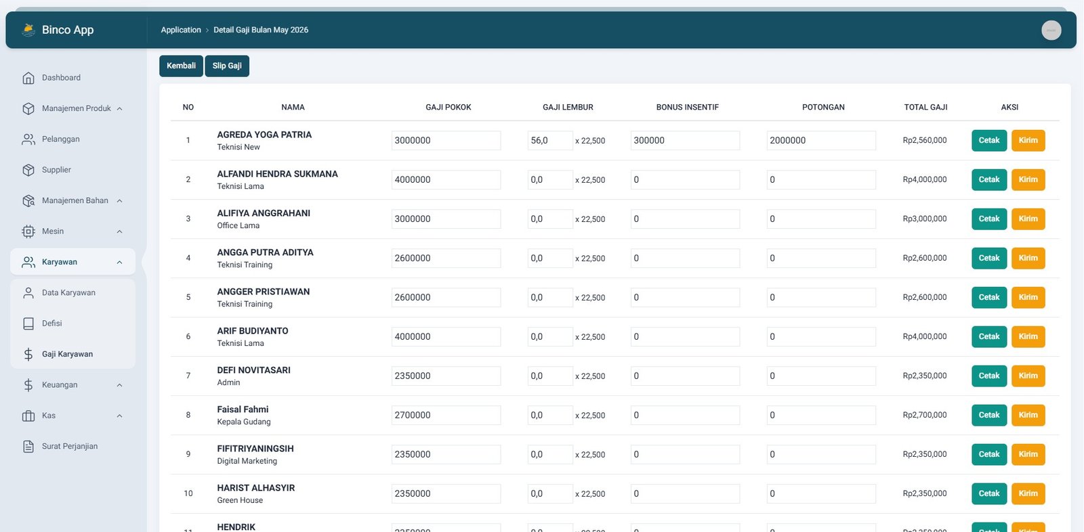1084x532 pixels.
Task: Click Gaji Lembur field for AGREDA YOGA PATRIA
Action: point(550,140)
